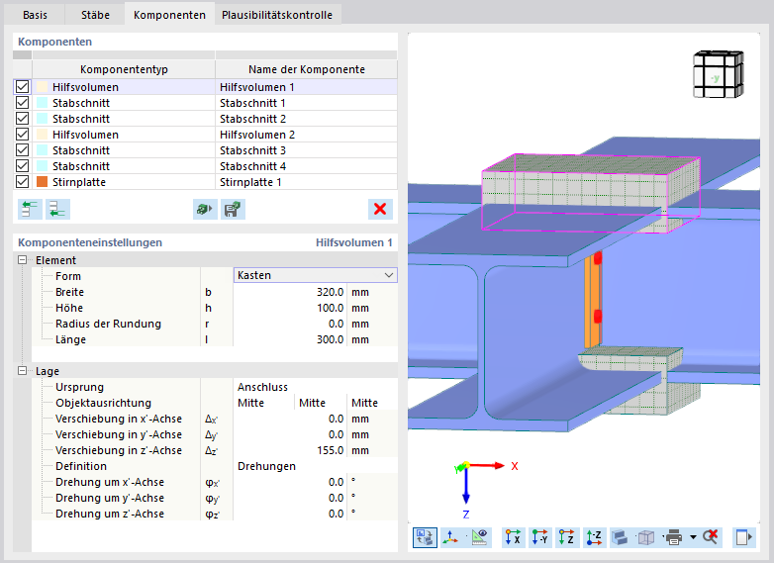Open the print options dropdown arrow
This screenshot has width=774, height=563.
coord(693,537)
